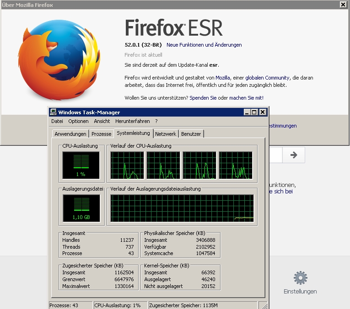Switch to the Prozesse tab
The image size is (350, 309).
[101, 134]
